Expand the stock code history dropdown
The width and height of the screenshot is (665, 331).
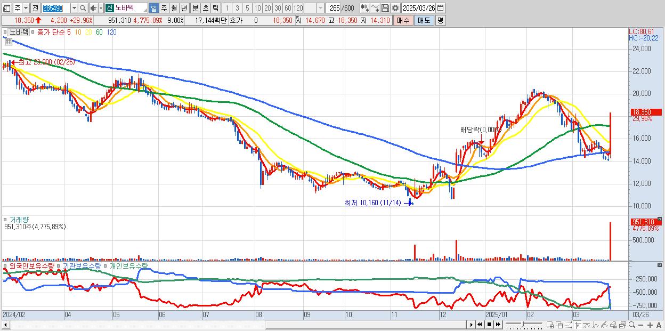pos(74,8)
